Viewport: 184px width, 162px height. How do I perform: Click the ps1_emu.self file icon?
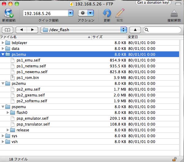(13, 60)
